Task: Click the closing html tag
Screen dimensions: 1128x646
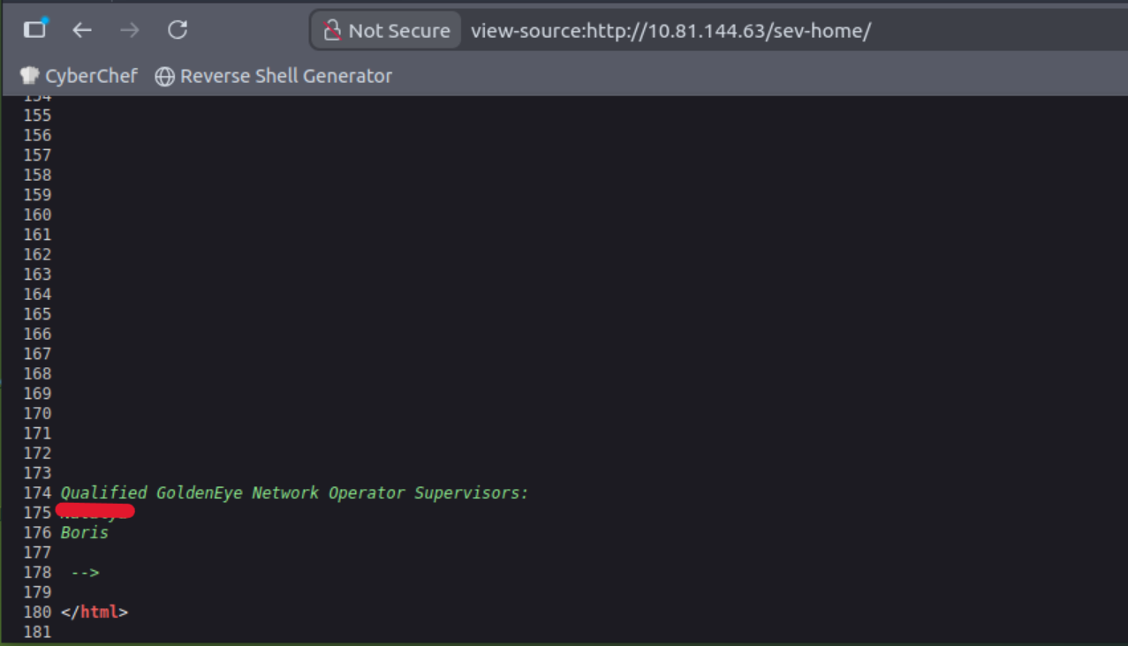Action: 95,612
